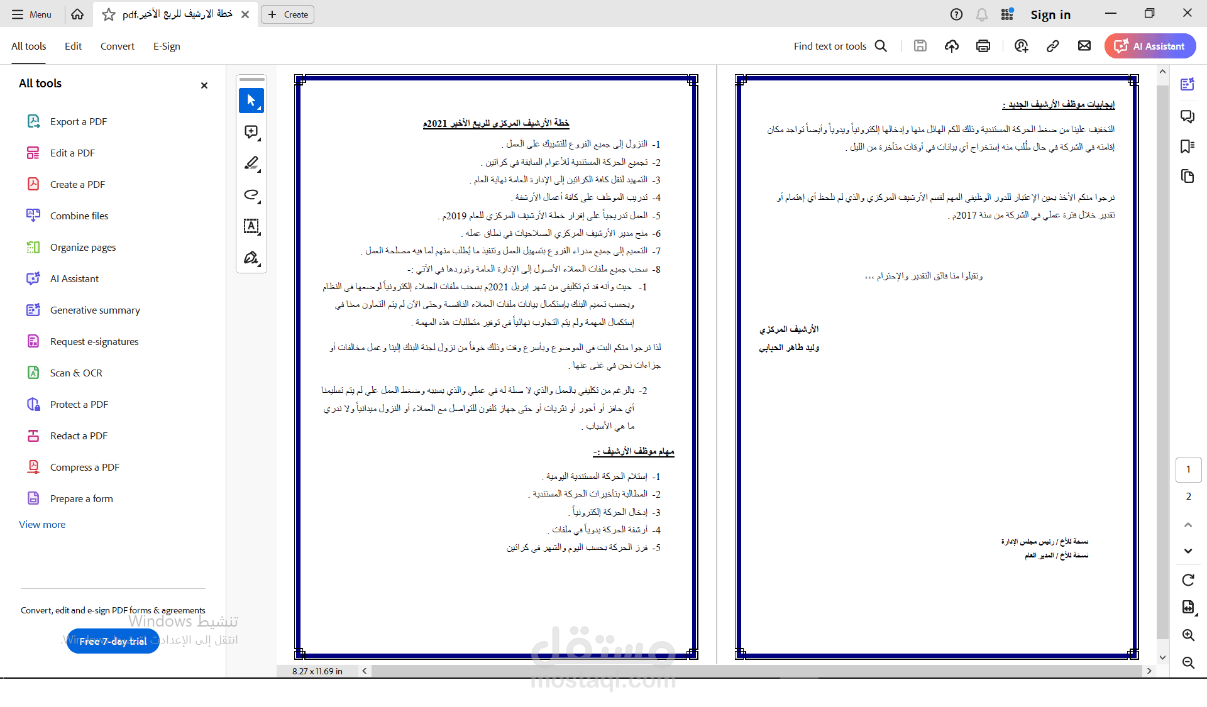Image resolution: width=1207 pixels, height=707 pixels.
Task: Open the page thumbnails side panel icon
Action: click(x=1188, y=176)
